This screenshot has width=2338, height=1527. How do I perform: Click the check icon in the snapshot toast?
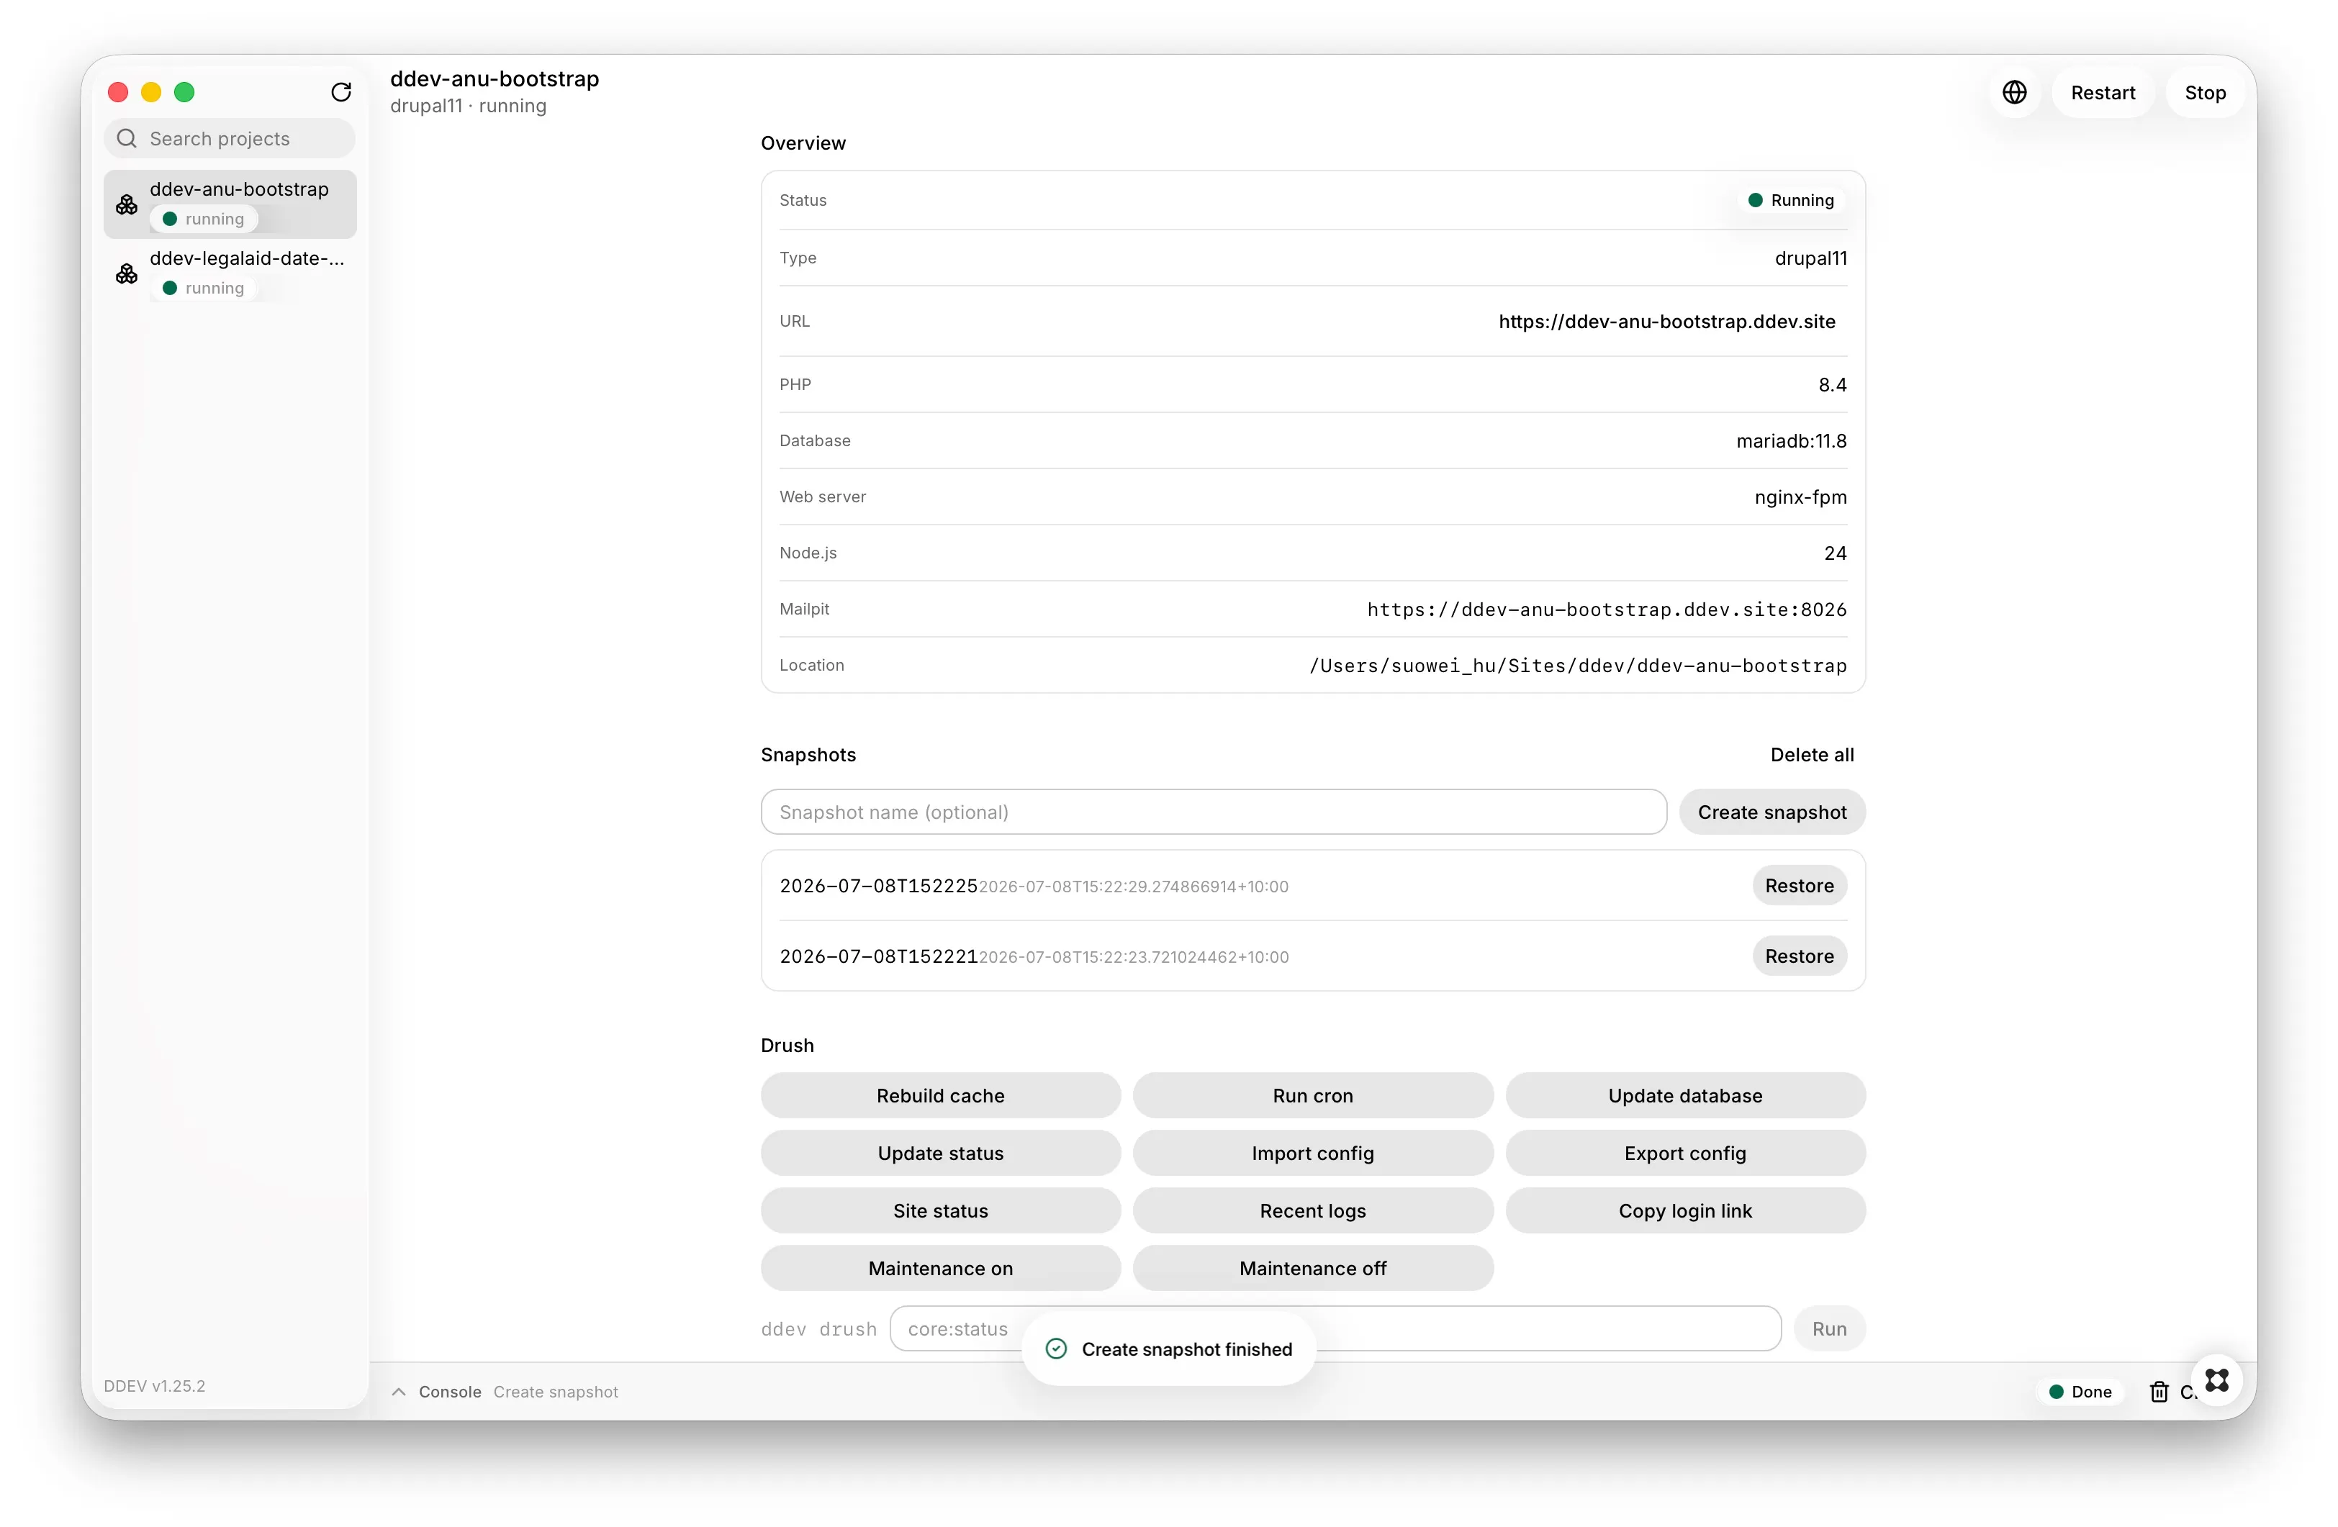point(1056,1349)
